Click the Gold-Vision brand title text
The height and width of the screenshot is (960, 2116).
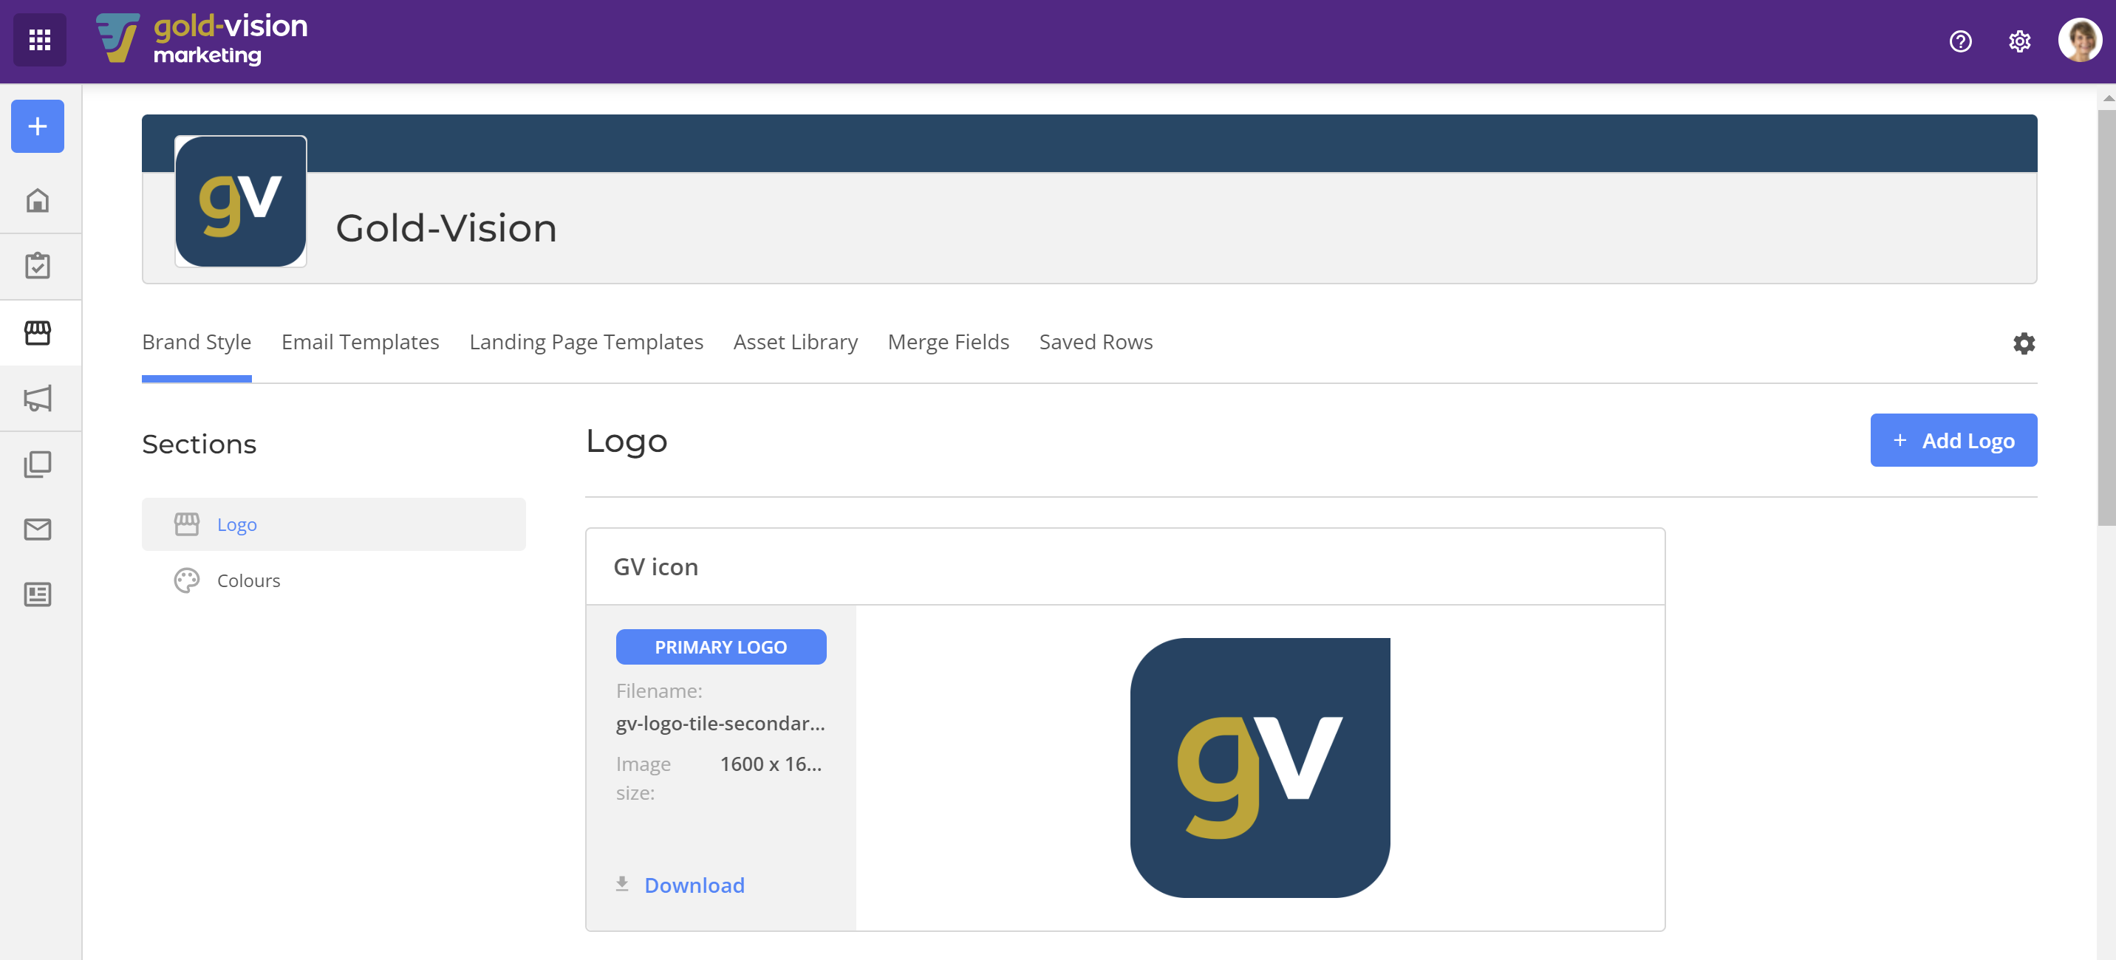(x=446, y=227)
